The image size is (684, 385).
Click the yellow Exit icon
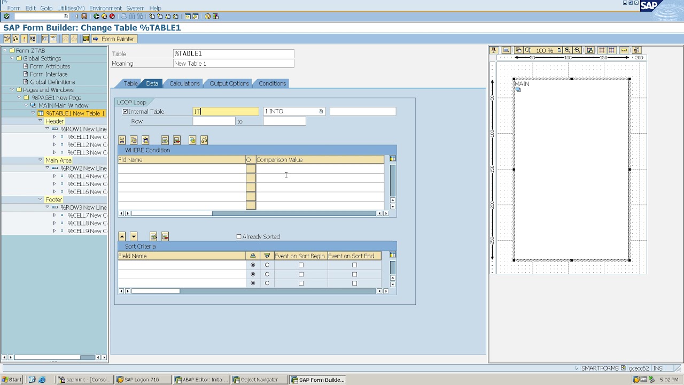tap(104, 17)
